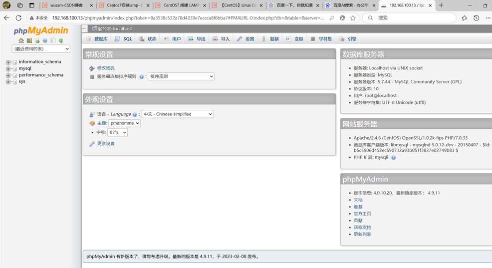Open the 字号 font size dropdown 82%
Viewport: 492px width, 268px height.
117,132
